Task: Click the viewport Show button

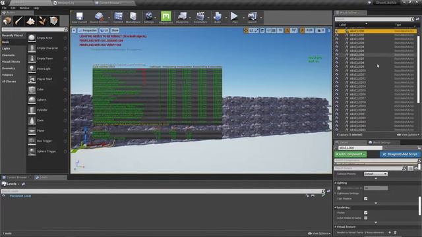Action: [x=115, y=31]
